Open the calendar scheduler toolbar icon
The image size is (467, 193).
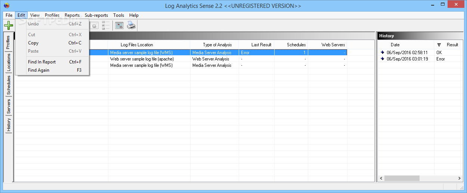click(119, 25)
